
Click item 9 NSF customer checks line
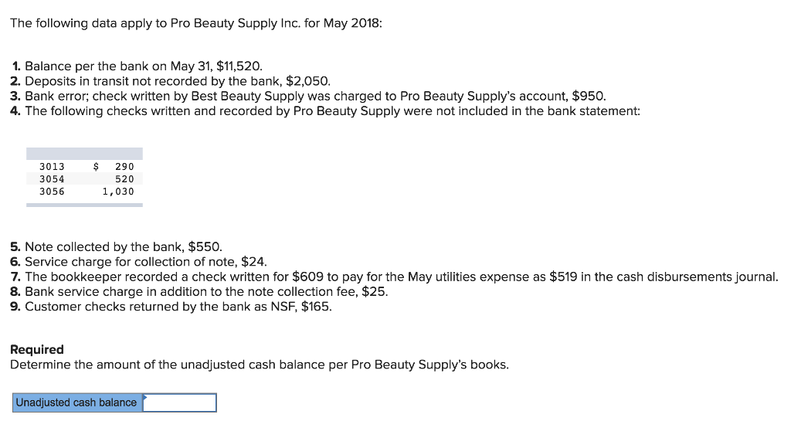(171, 307)
